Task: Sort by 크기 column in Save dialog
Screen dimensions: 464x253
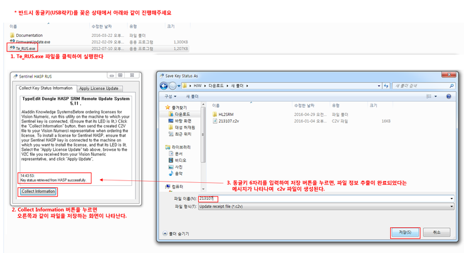Action: pyautogui.click(x=374, y=105)
